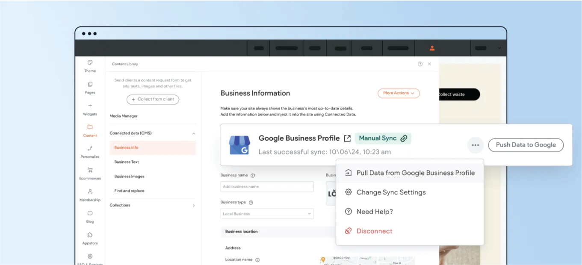This screenshot has width=582, height=265.
Task: Open Google Business Profile external link icon
Action: (x=347, y=138)
